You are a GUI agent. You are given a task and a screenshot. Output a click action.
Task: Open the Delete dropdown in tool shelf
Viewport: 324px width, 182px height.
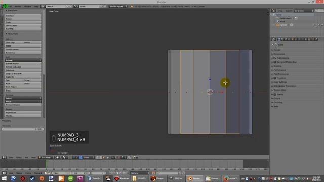point(23,98)
